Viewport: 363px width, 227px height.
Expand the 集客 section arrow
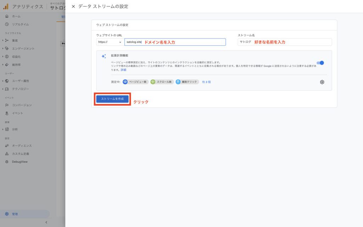pyautogui.click(x=3, y=40)
